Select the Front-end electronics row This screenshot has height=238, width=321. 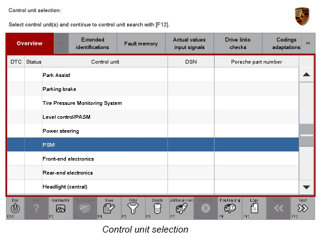coord(153,159)
